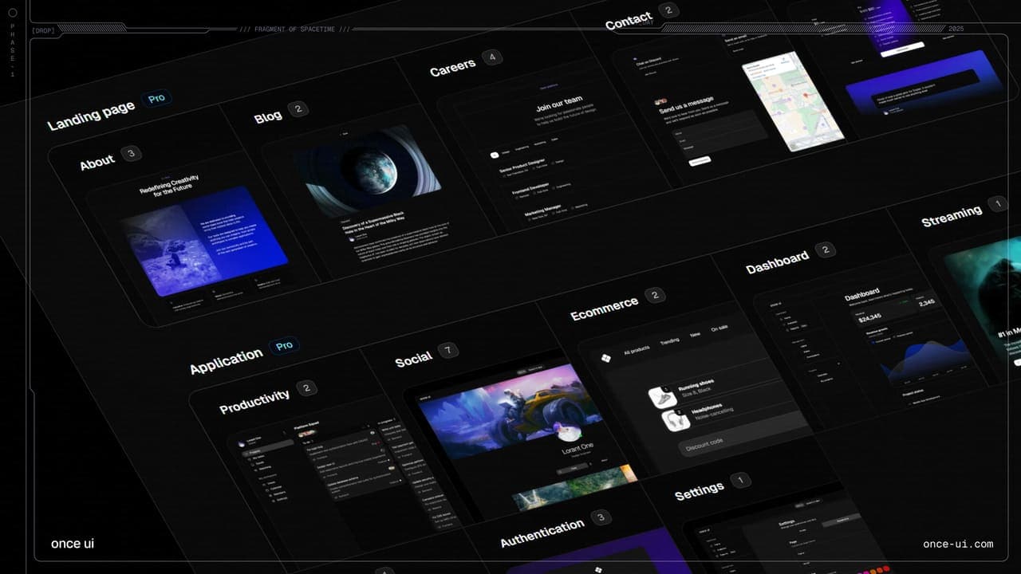Switch to the Trending tab in the Ecommerce store
This screenshot has height=574, width=1021.
coord(669,340)
